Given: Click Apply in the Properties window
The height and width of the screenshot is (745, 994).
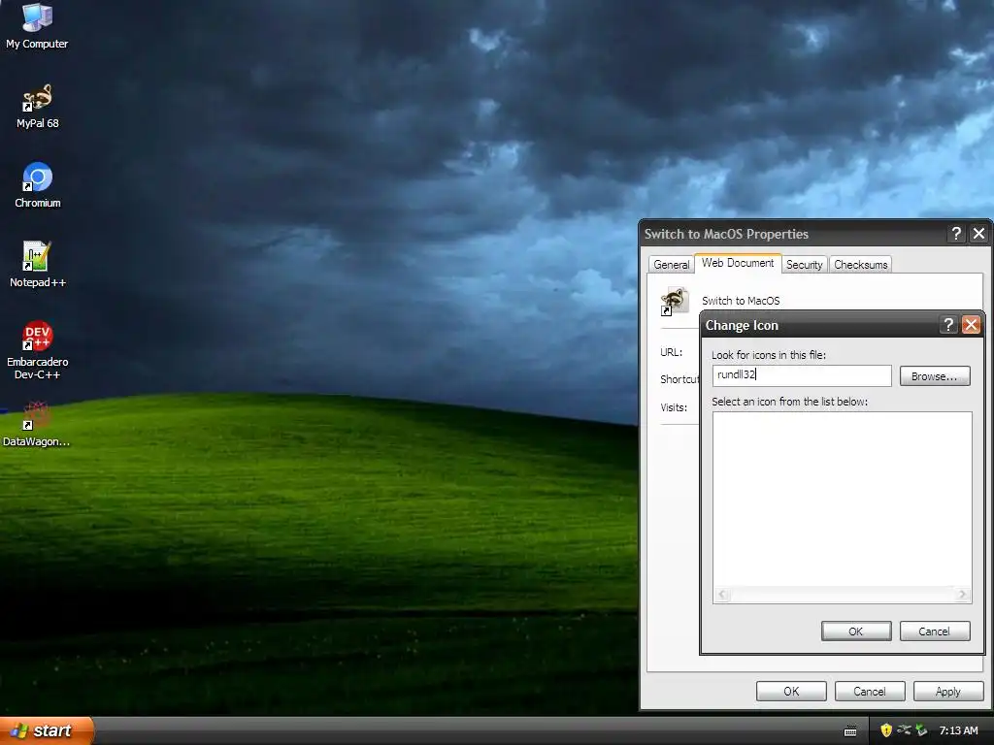Looking at the screenshot, I should coord(947,691).
